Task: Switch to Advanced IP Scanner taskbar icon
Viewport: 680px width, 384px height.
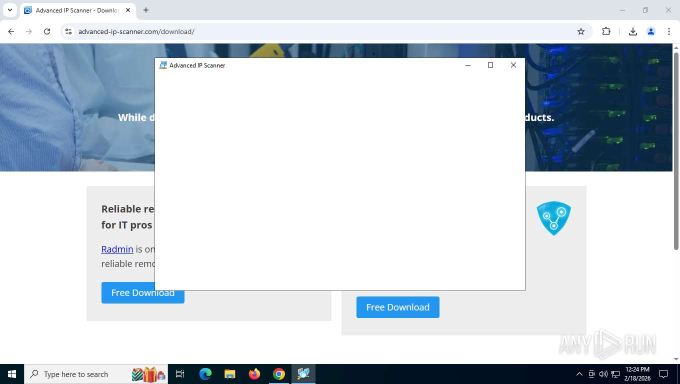Action: click(x=303, y=374)
